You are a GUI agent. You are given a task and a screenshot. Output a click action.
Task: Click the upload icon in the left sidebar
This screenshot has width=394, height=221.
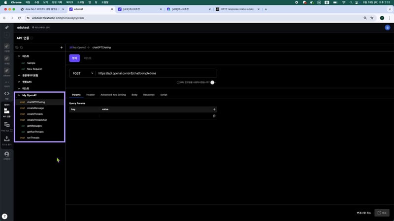pos(7,140)
